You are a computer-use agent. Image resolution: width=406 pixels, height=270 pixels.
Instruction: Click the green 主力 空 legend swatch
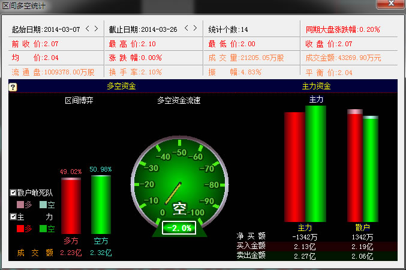(x=43, y=229)
